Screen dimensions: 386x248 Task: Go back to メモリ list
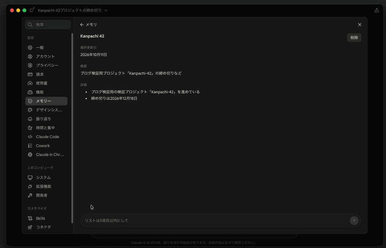[x=88, y=25]
